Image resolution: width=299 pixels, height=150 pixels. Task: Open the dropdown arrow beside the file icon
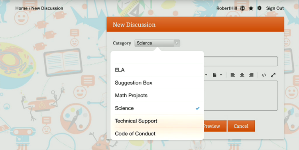pyautogui.click(x=221, y=75)
